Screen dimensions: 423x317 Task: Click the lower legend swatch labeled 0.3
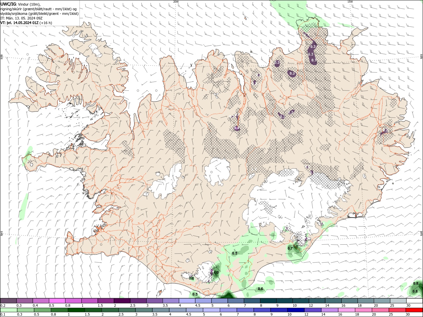[x=25, y=310]
